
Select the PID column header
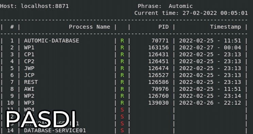[x=164, y=27]
